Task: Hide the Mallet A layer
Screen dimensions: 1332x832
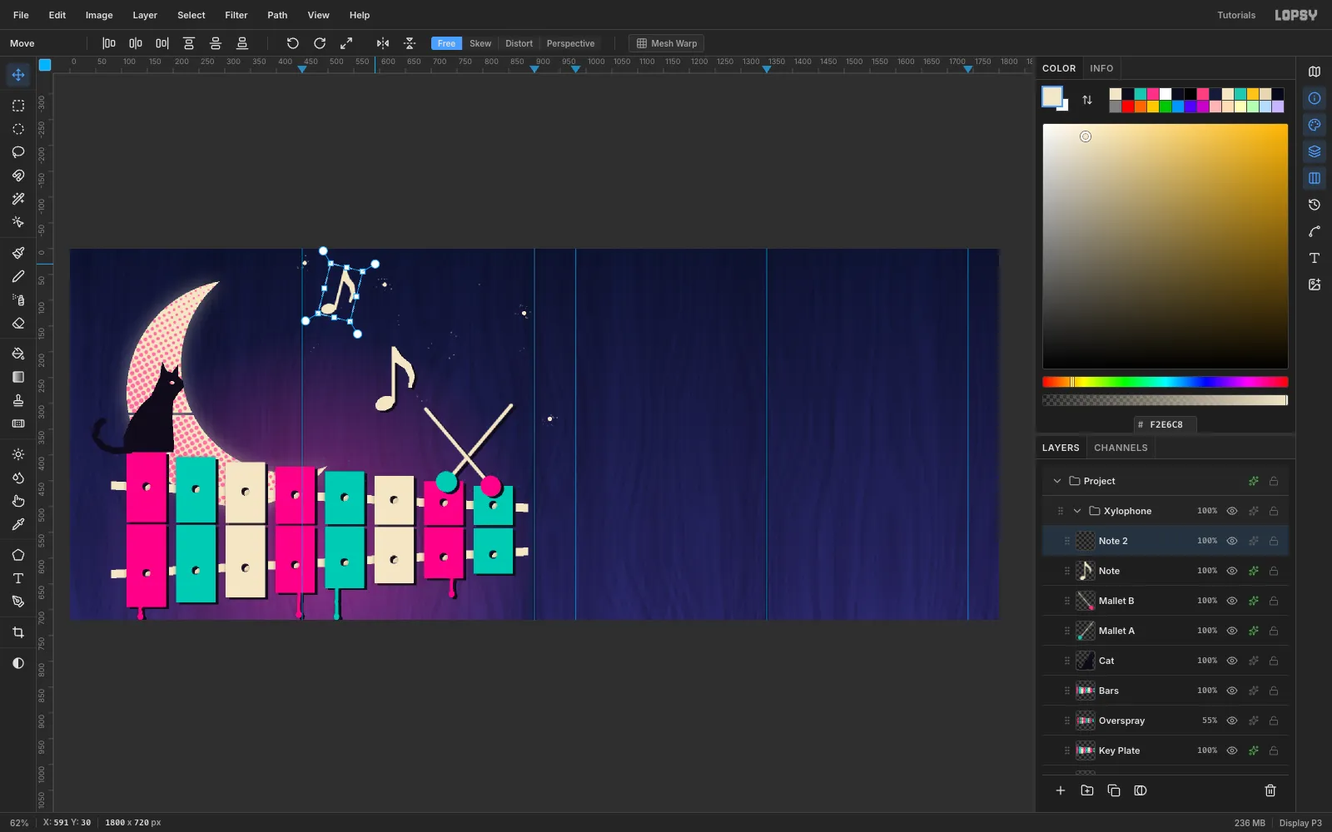Action: pos(1232,631)
